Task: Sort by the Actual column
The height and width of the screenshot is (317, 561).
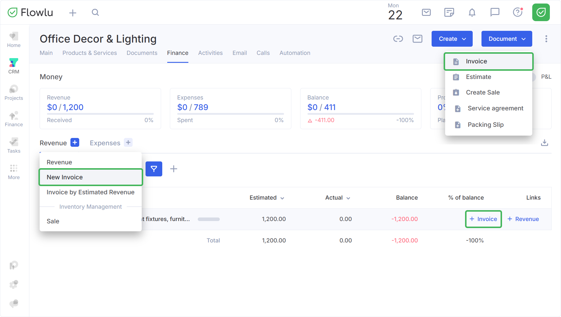Action: point(337,198)
